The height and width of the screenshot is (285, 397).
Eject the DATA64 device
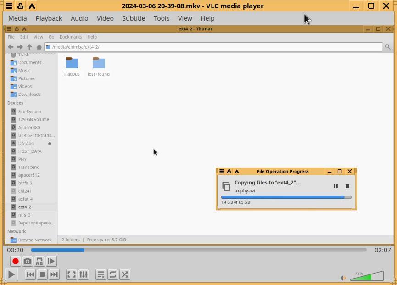point(50,143)
